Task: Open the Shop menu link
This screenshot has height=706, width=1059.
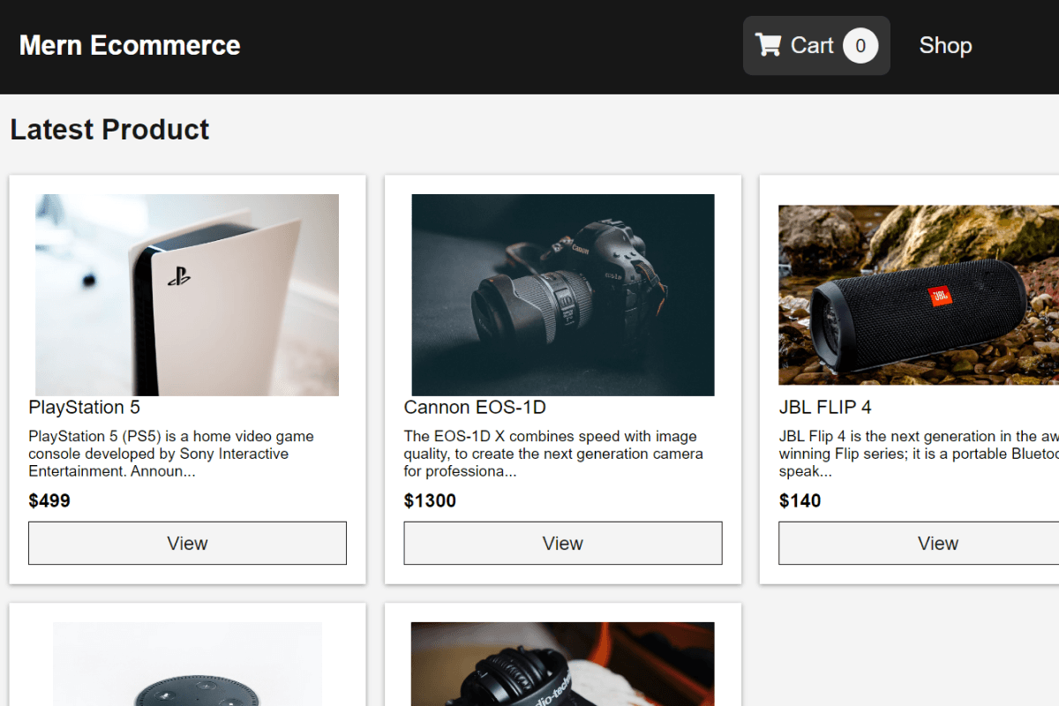Action: pos(945,46)
